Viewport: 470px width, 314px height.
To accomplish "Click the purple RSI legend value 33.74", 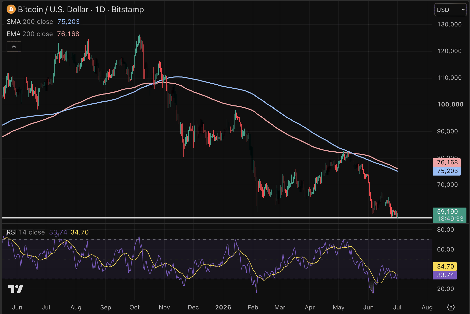I will (x=58, y=232).
